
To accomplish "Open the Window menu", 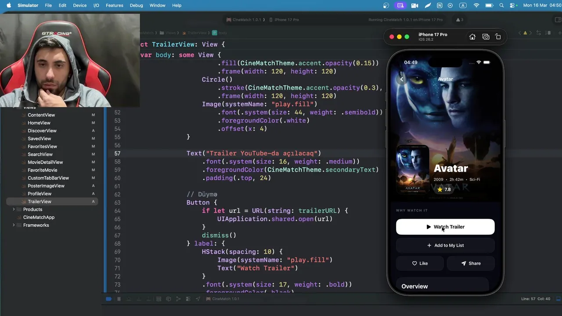I will coord(157,5).
